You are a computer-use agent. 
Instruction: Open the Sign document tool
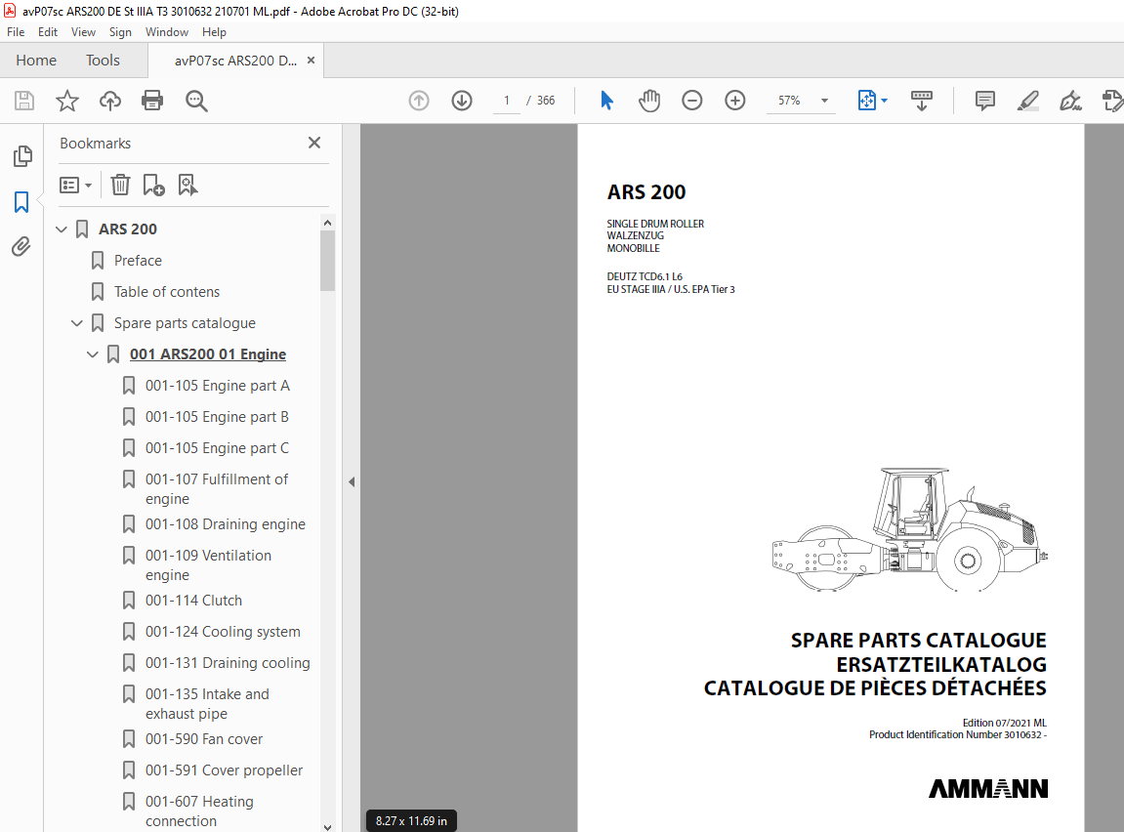[1070, 101]
